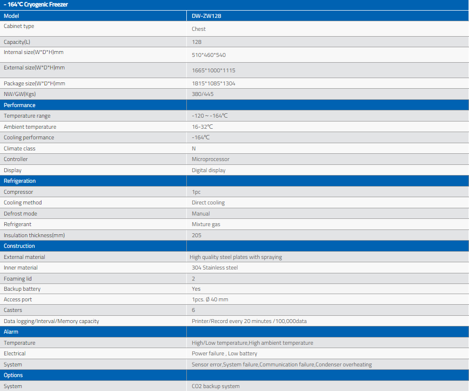Click the insulation thickness value 205
The width and height of the screenshot is (469, 391).
coord(196,235)
